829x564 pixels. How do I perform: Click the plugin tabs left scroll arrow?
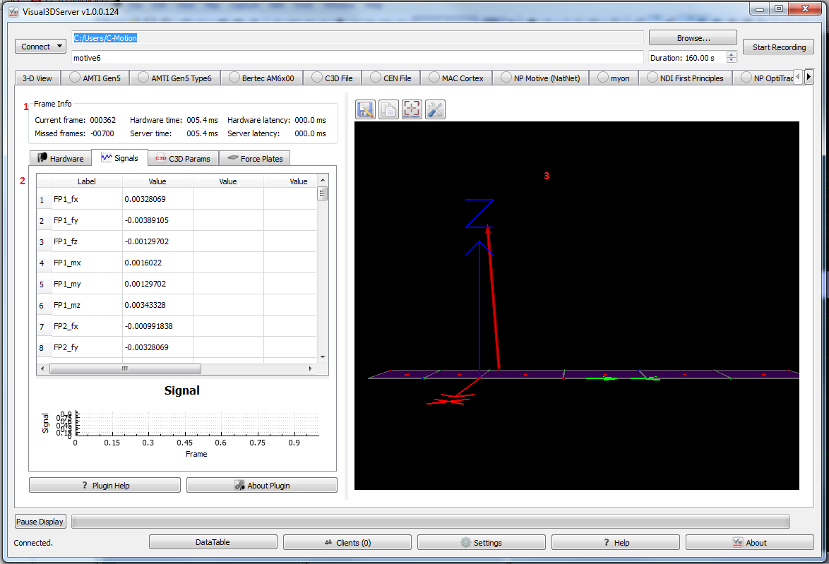click(x=799, y=77)
